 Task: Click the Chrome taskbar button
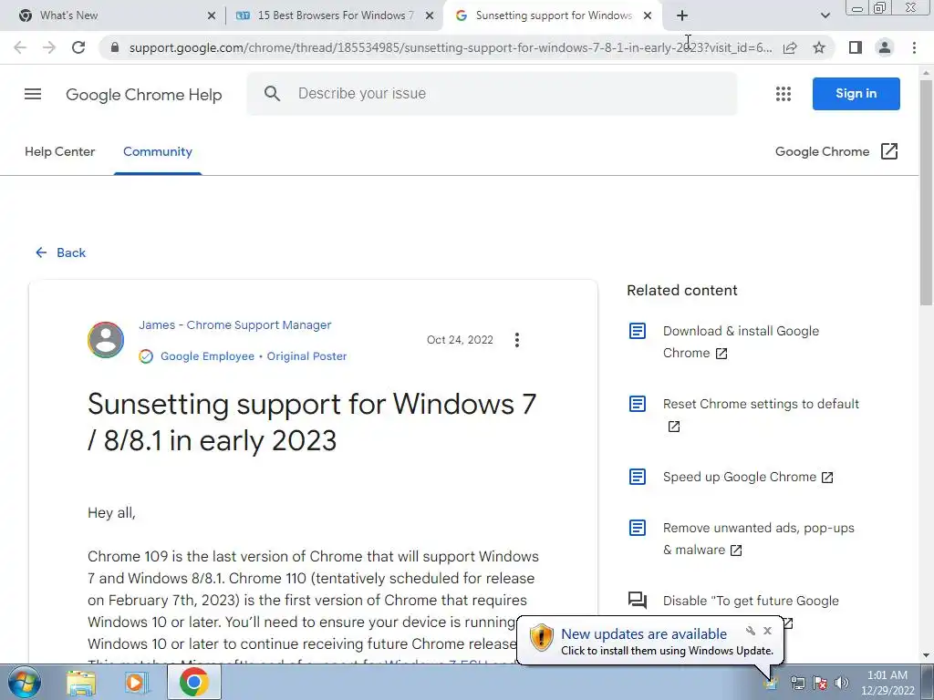click(x=193, y=682)
